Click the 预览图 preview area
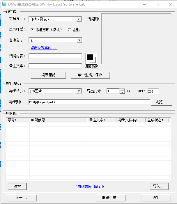This screenshot has height=204, width=177. click(136, 39)
